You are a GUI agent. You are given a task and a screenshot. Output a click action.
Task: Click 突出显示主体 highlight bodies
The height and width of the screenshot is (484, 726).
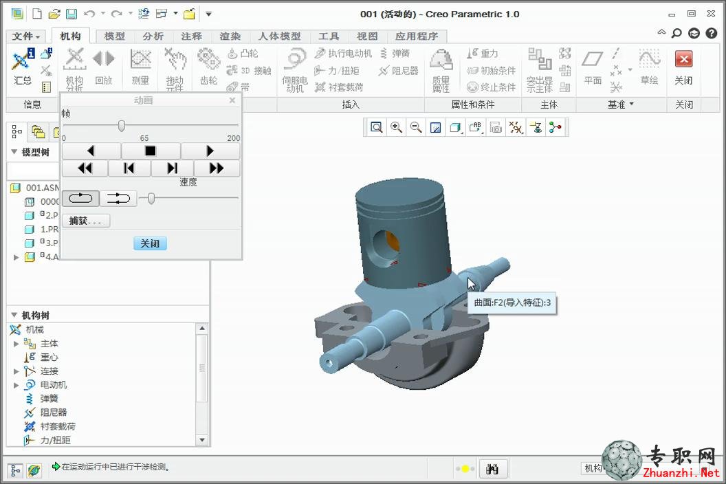tap(540, 69)
